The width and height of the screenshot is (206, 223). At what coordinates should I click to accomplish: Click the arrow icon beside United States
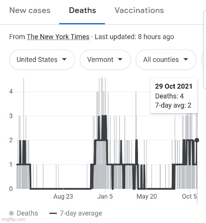pyautogui.click(x=64, y=59)
